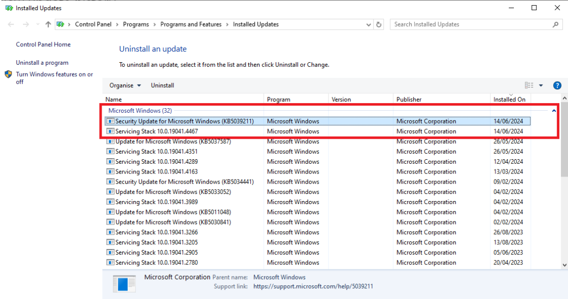The width and height of the screenshot is (568, 299).
Task: Click icon of Servicing Stack 10.0.19041.2780
Action: pyautogui.click(x=110, y=263)
